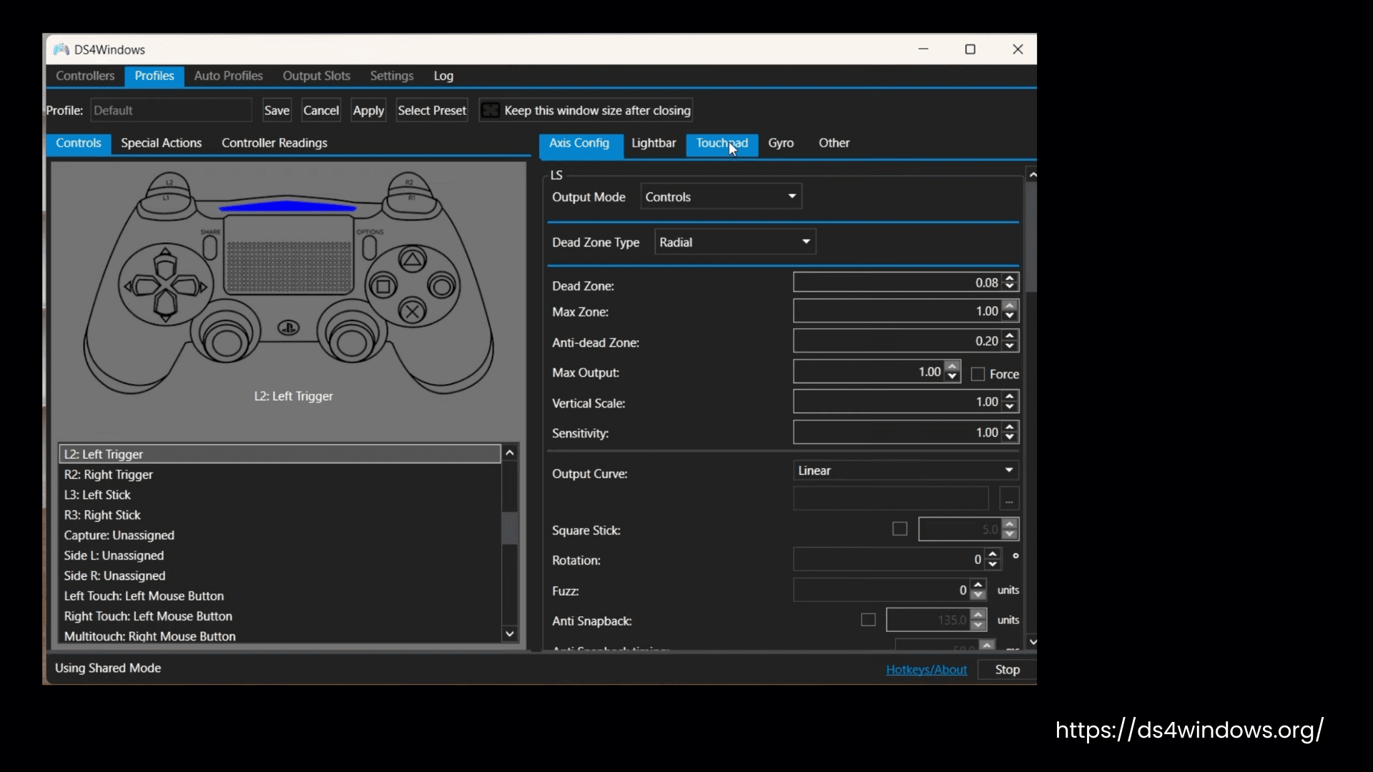Viewport: 1373px width, 772px height.
Task: Click the Share button on controller diagram
Action: [210, 247]
